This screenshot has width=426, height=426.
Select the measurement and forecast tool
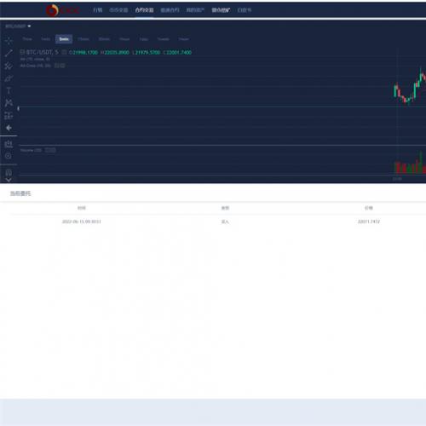point(9,115)
